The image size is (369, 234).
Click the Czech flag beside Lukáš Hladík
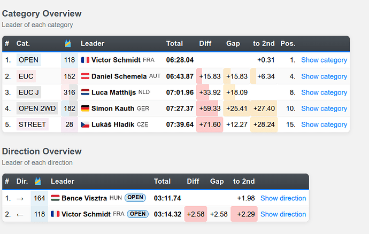point(85,124)
